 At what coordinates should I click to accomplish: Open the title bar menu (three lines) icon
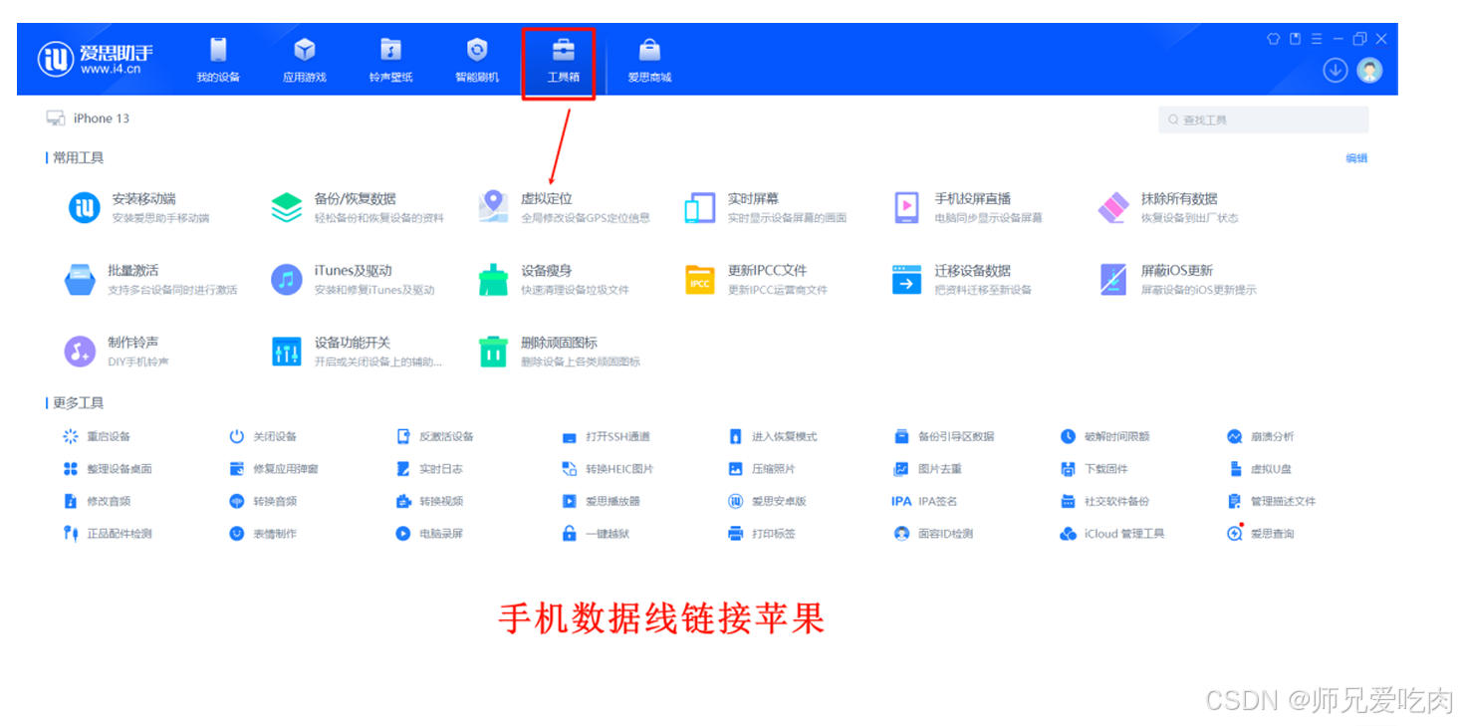point(1316,39)
